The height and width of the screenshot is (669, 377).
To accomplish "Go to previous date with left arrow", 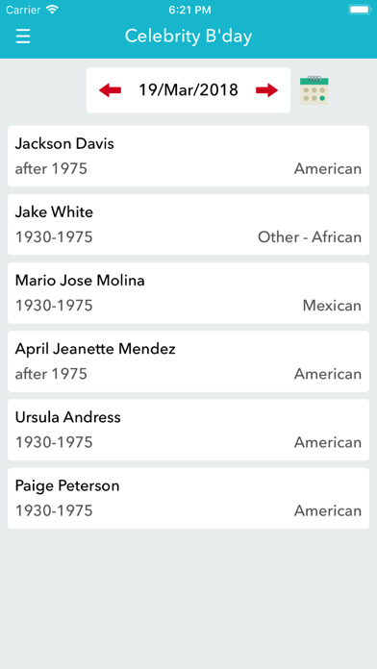I will coord(111,90).
